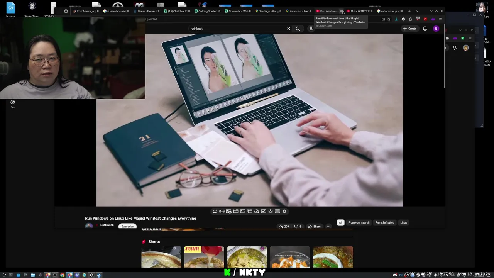
Task: Toggle the loop button under video
Action: coord(215,211)
